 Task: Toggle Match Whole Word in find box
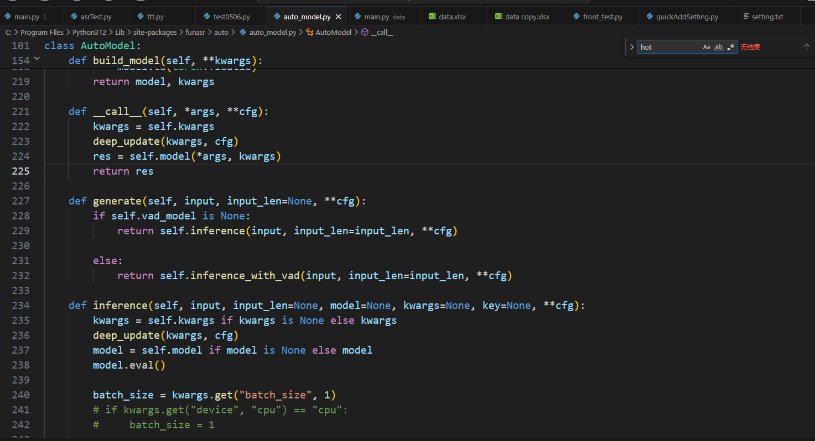(719, 47)
